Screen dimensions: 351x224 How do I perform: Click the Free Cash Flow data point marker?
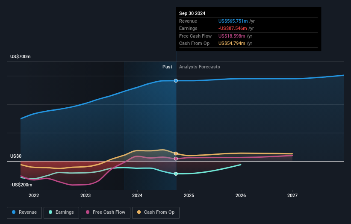(176, 159)
